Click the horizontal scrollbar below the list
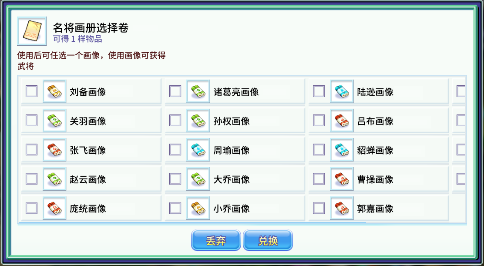484x266 pixels. [x=192, y=222]
